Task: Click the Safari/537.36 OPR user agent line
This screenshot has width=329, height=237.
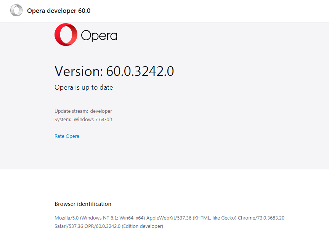Action: click(109, 226)
